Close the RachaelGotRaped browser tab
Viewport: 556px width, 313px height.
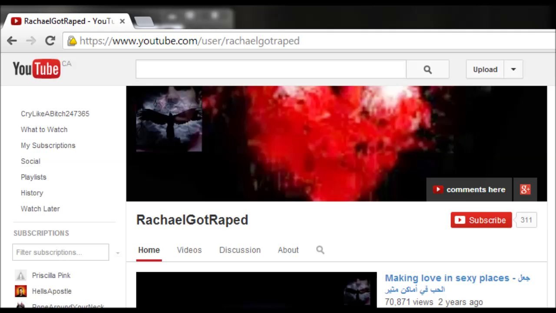pyautogui.click(x=122, y=21)
